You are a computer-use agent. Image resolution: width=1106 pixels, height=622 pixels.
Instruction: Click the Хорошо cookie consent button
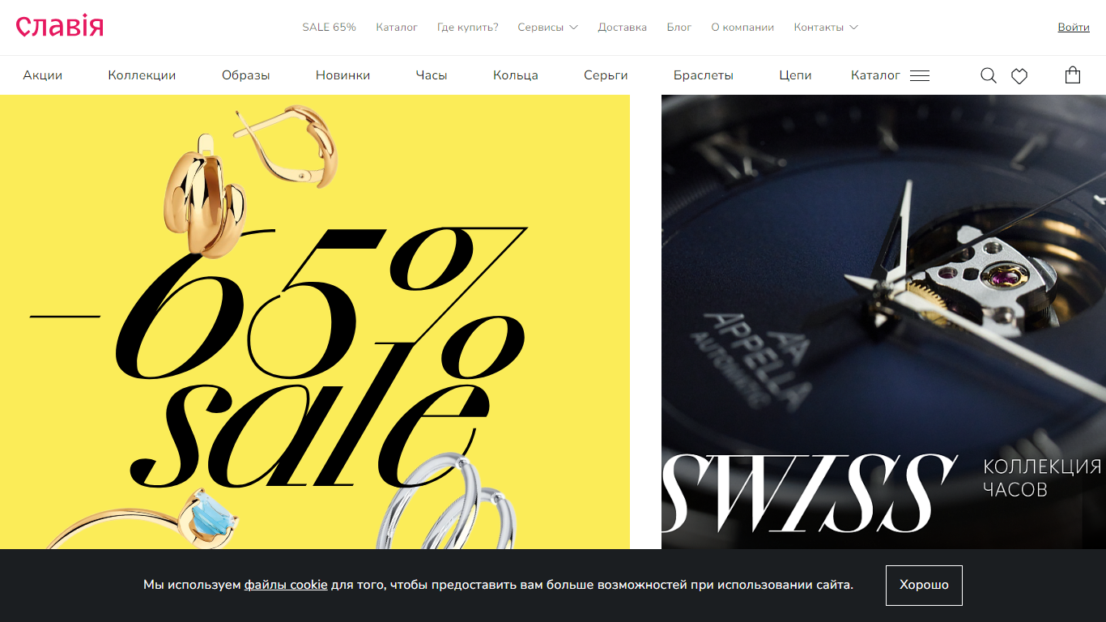pyautogui.click(x=924, y=585)
